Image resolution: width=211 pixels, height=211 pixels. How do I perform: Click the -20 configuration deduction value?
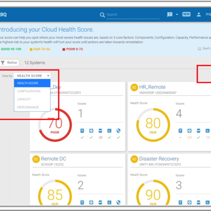189,137
